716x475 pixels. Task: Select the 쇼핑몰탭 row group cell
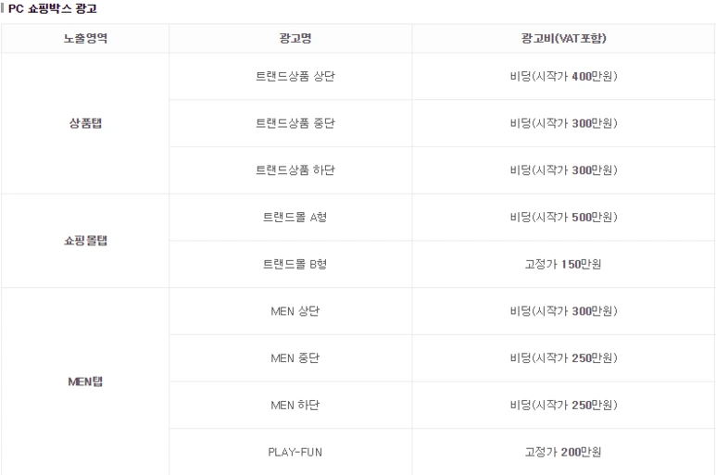tap(85, 241)
